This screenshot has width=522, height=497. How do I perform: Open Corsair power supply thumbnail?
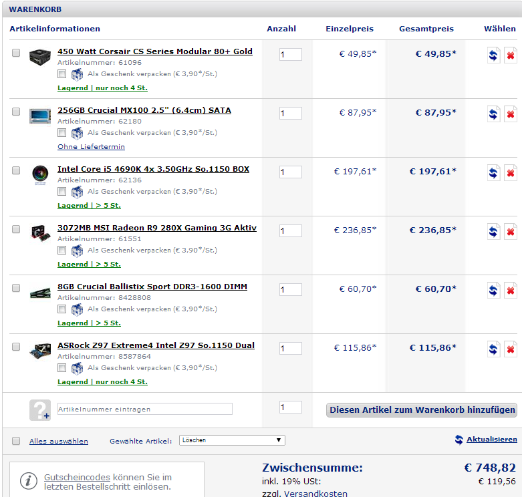[x=40, y=57]
